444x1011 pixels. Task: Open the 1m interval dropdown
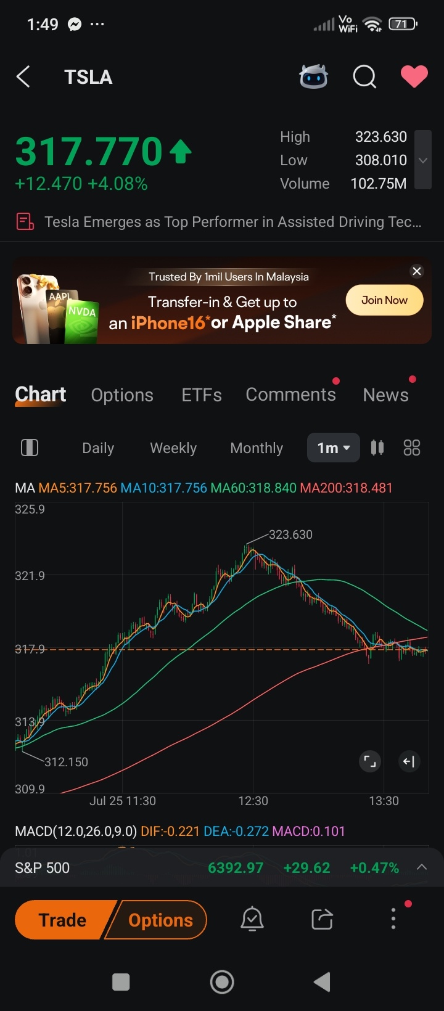[334, 448]
